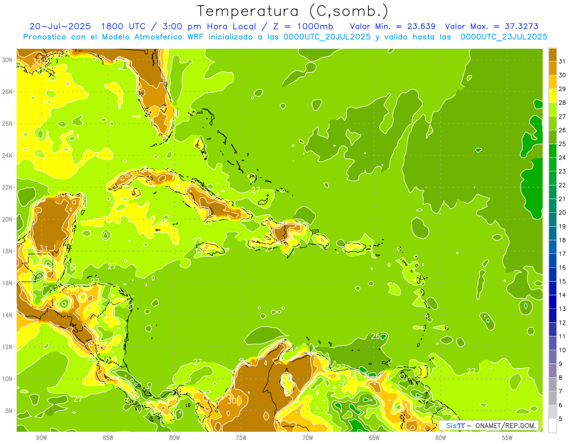Click the "1800 UTC" time text
Image resolution: width=575 pixels, height=444 pixels.
124,26
